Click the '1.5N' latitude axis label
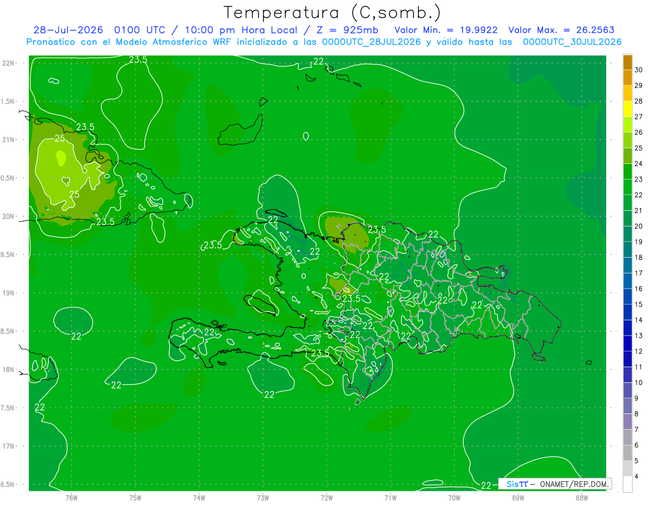The width and height of the screenshot is (653, 505). [x=9, y=101]
